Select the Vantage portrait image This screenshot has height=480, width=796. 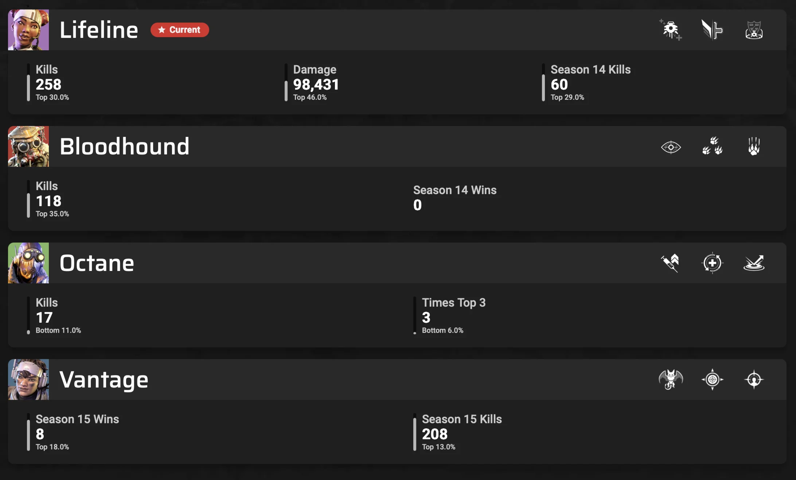coord(28,379)
